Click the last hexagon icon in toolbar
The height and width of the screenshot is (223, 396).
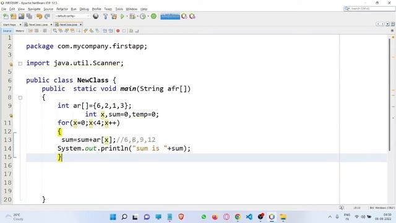coord(192,17)
